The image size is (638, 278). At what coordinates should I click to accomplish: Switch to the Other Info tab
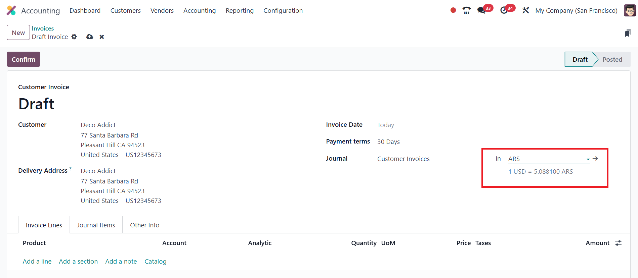tap(144, 225)
